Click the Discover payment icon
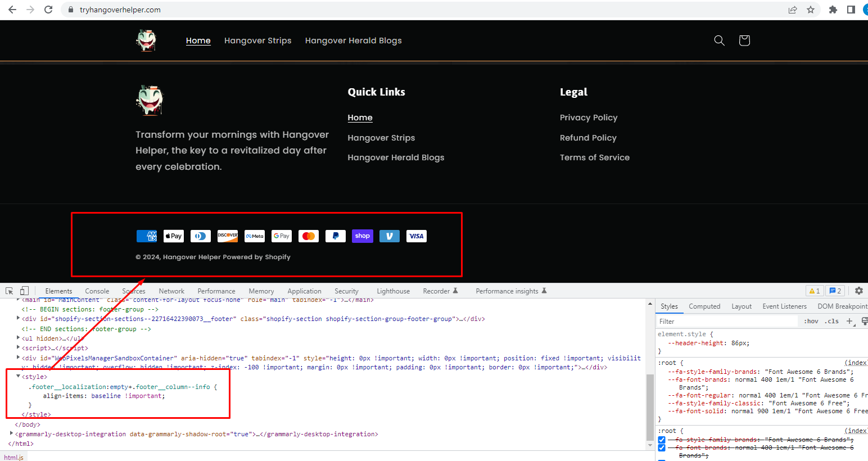Viewport: 868px width, 461px height. tap(228, 236)
